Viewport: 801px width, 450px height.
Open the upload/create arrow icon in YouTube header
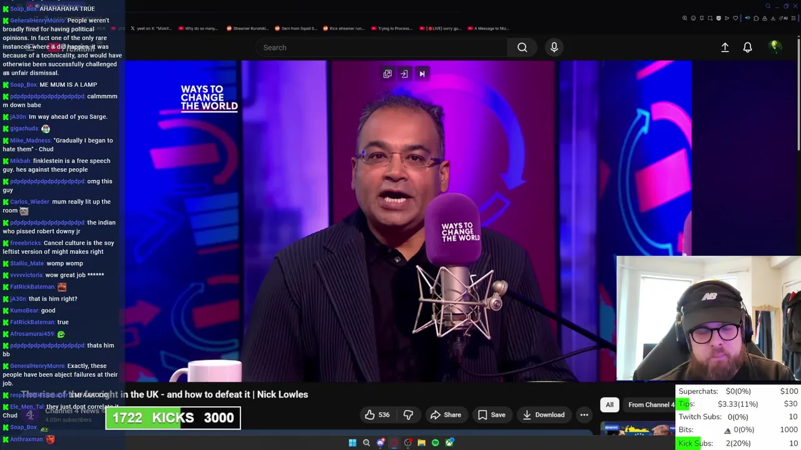pos(725,47)
